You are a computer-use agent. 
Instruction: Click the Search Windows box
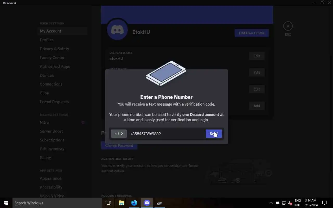[57, 203]
